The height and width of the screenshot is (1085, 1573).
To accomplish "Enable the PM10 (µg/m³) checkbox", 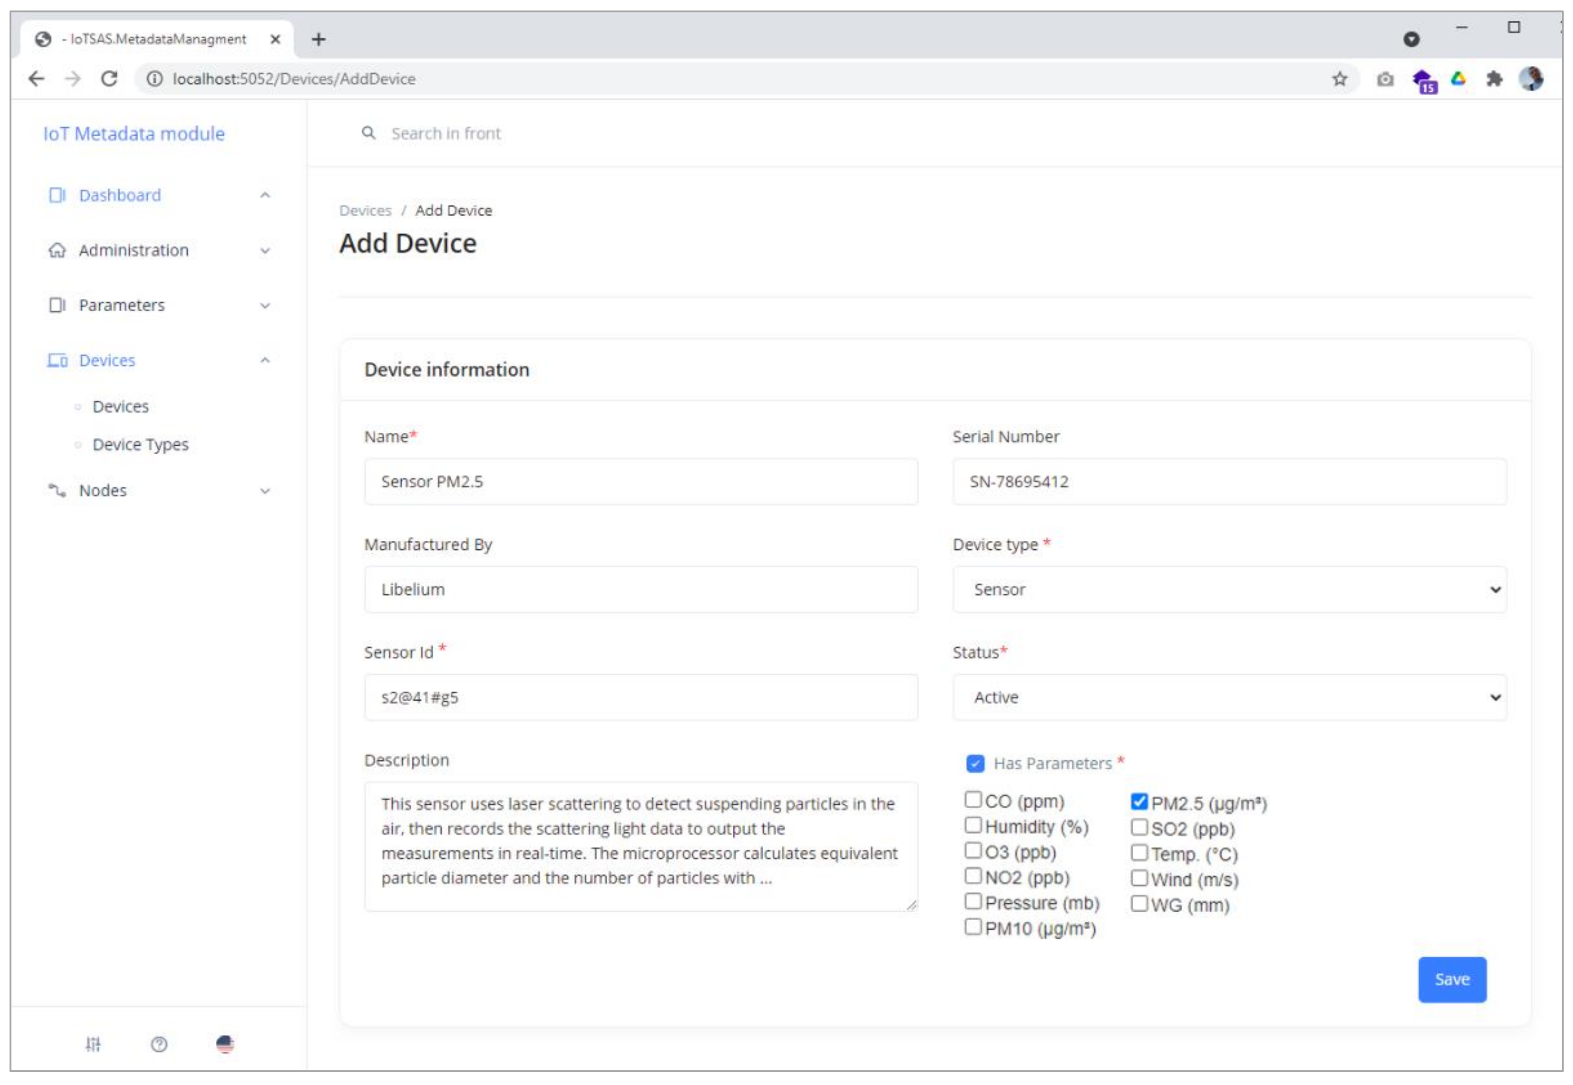I will point(973,927).
